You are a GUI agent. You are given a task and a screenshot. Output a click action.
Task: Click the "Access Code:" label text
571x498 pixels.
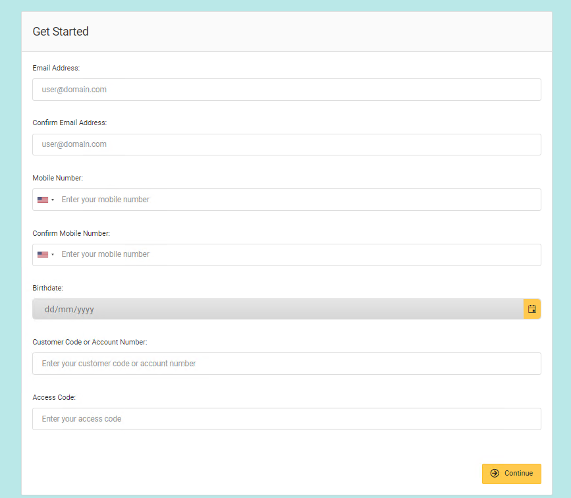pyautogui.click(x=54, y=397)
